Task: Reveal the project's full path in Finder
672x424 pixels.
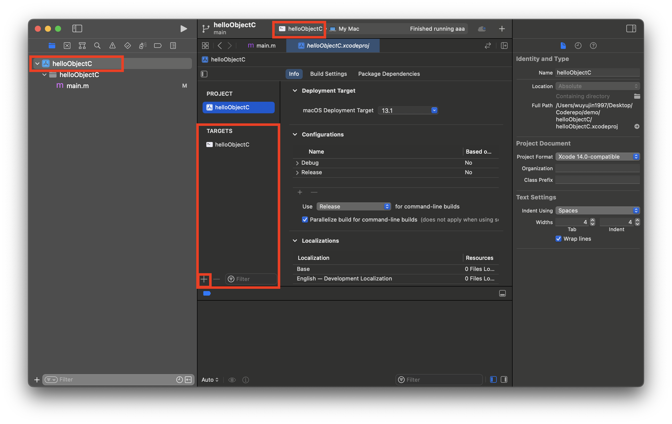Action: click(636, 126)
